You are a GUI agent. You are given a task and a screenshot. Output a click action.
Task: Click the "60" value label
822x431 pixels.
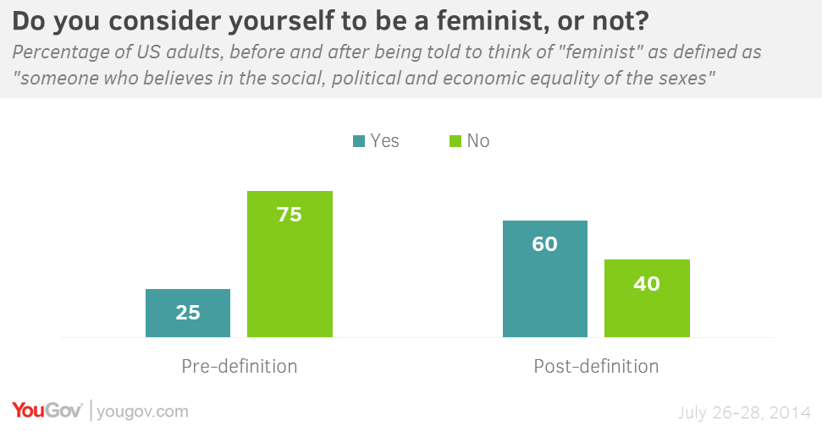click(545, 244)
